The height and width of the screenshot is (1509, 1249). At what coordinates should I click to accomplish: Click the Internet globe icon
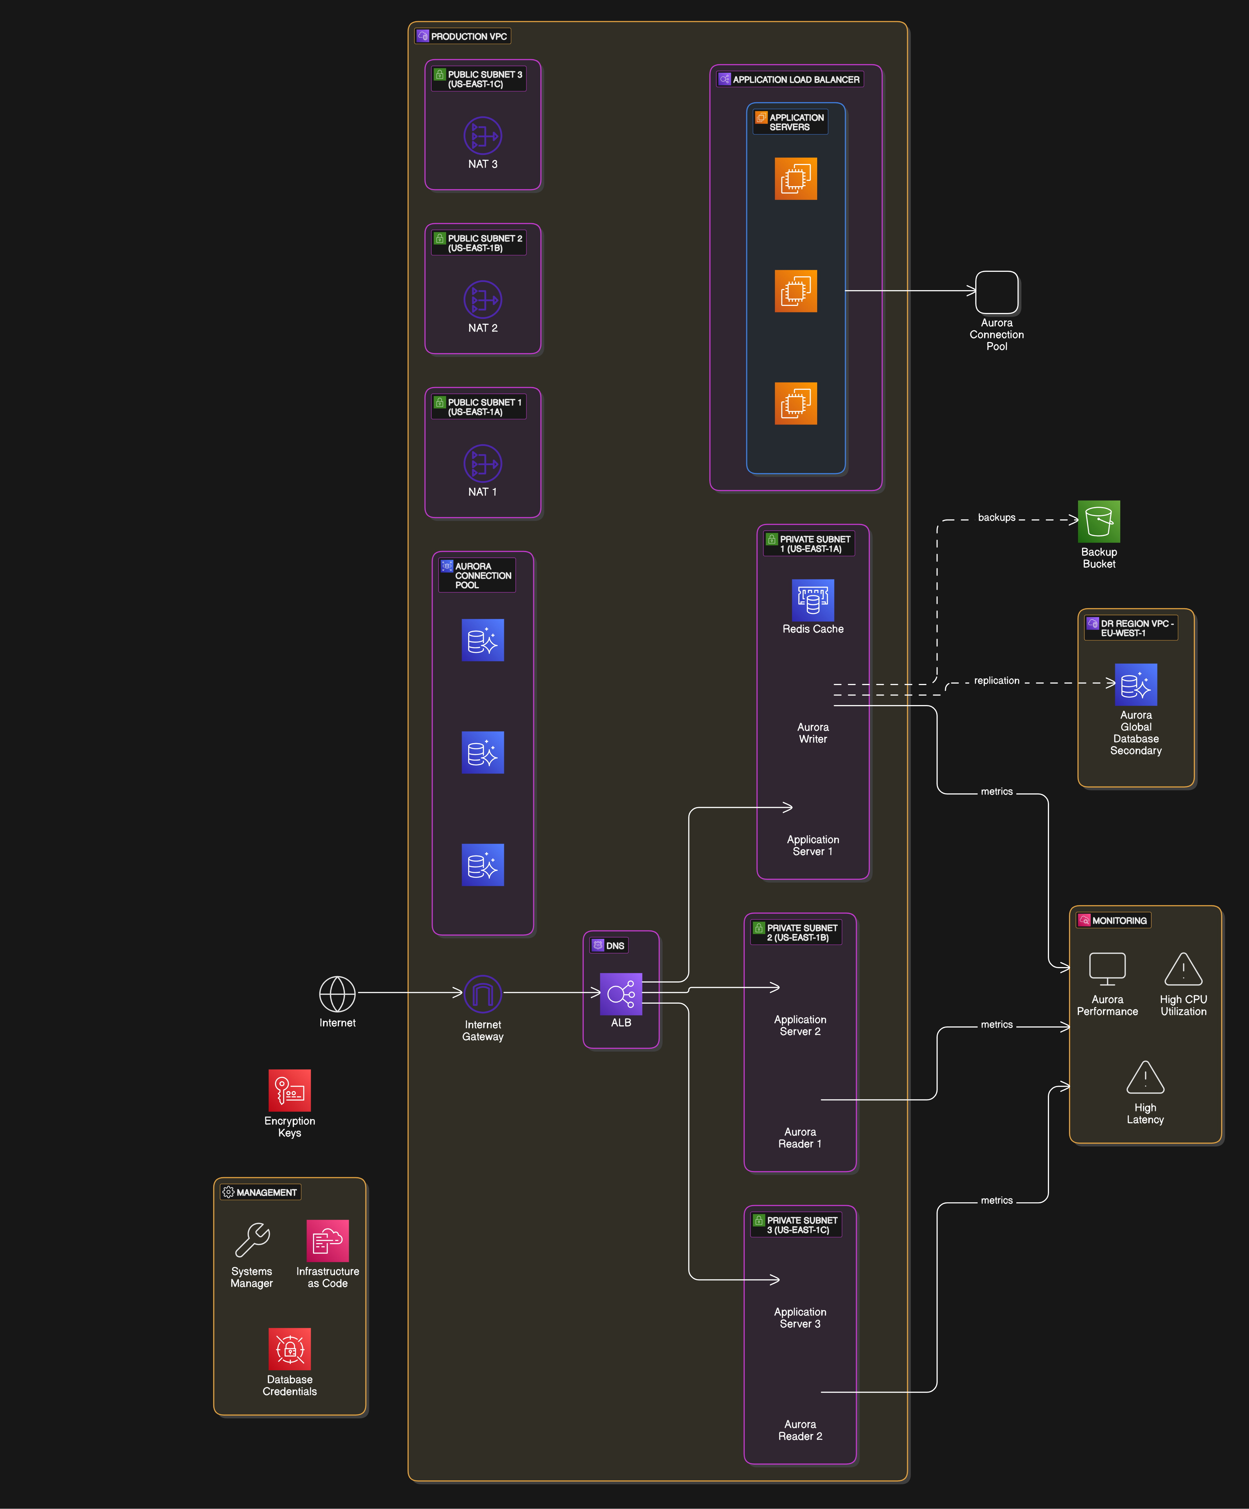[x=337, y=994]
